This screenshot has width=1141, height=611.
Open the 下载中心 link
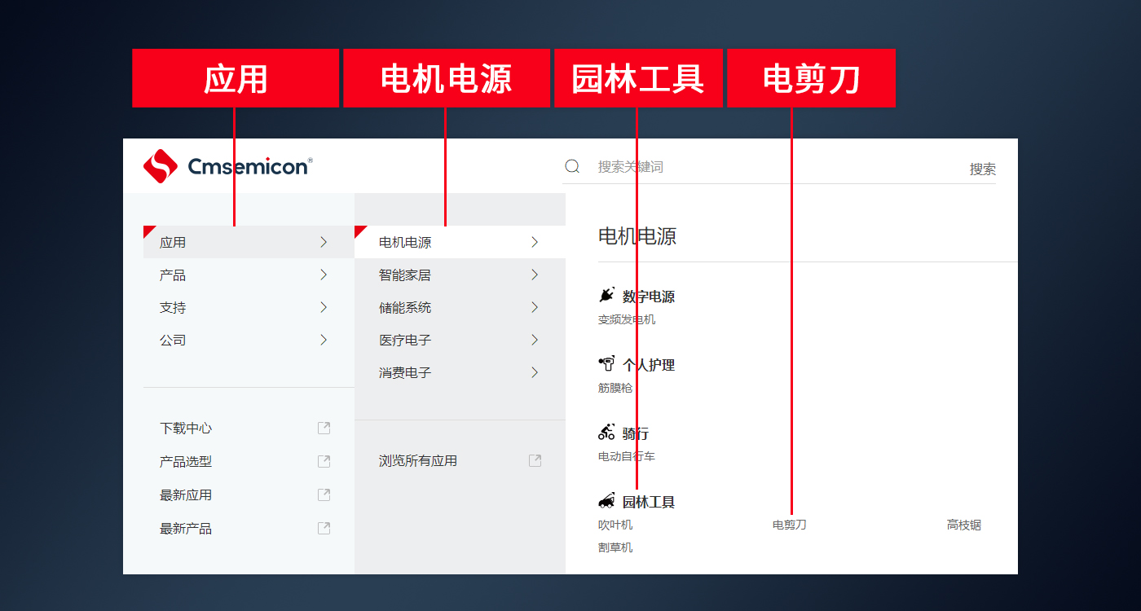[x=186, y=428]
